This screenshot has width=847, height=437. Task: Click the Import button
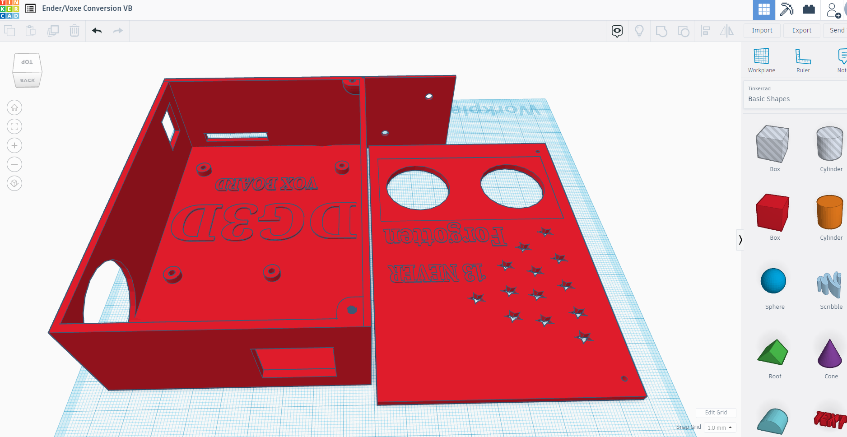point(762,30)
